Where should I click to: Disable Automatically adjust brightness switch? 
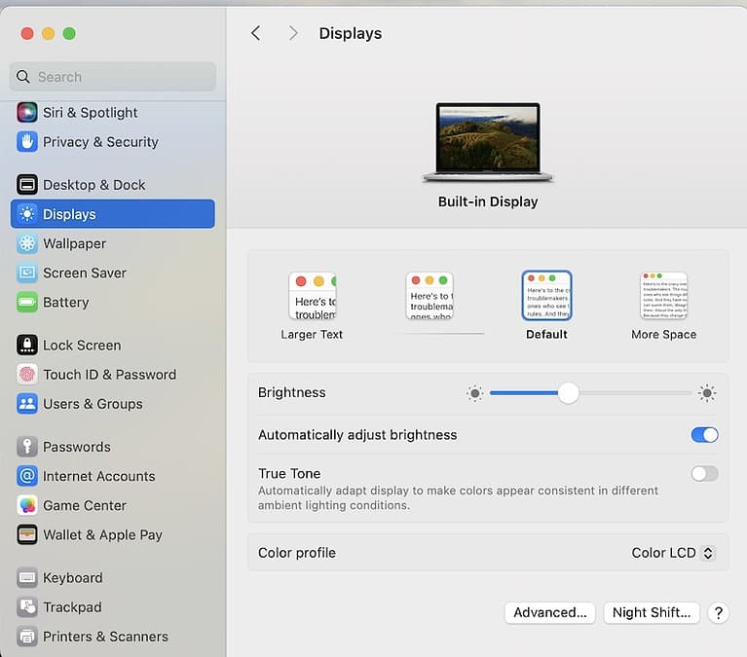tap(704, 435)
